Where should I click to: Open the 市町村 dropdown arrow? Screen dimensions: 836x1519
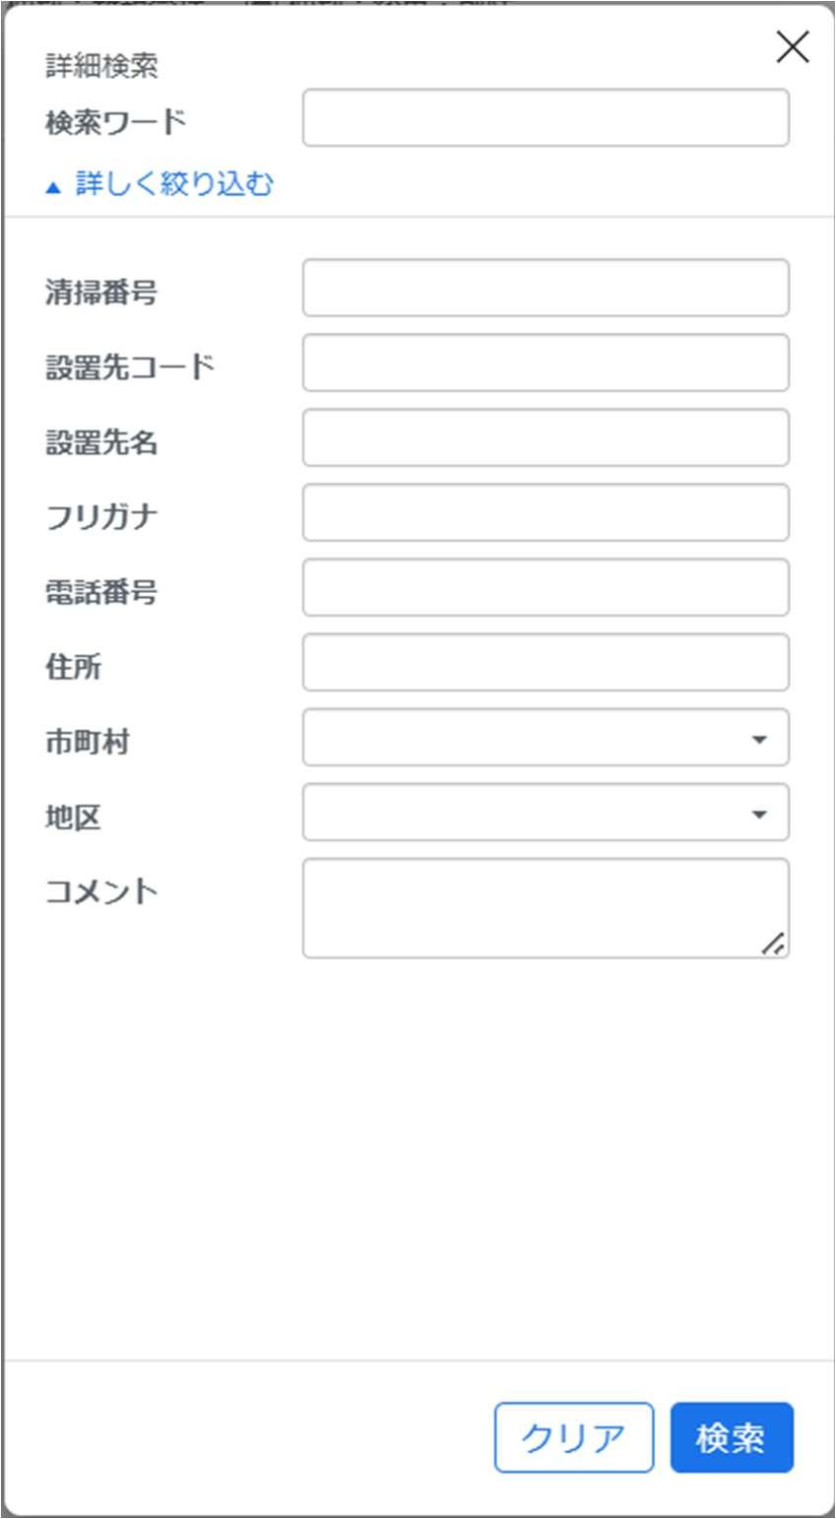pos(758,739)
